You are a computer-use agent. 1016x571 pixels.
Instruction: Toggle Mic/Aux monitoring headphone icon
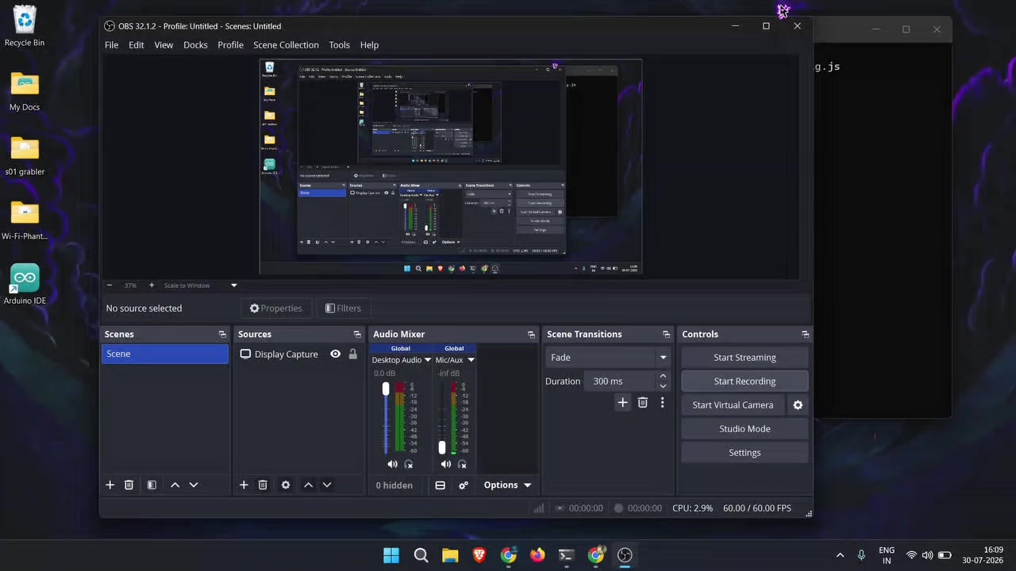(x=462, y=465)
